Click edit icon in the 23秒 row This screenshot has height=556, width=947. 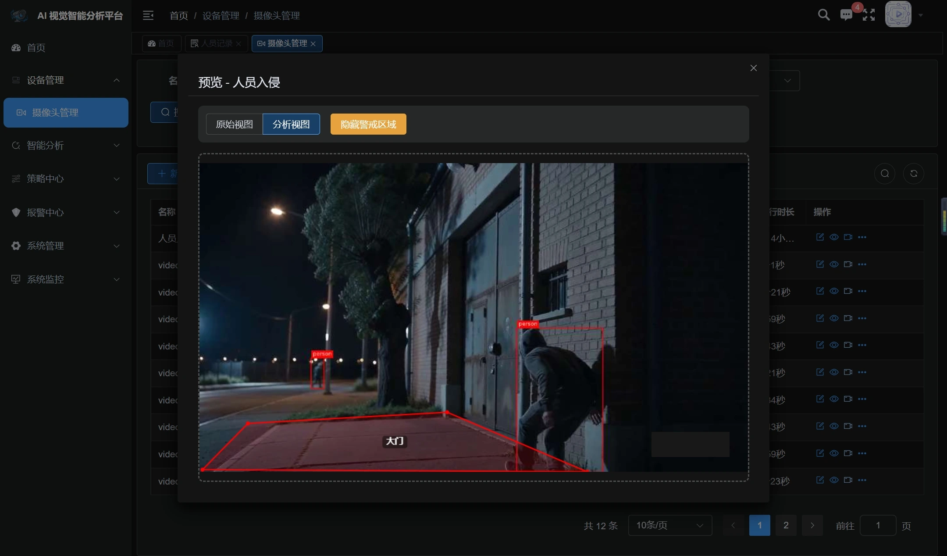pos(820,480)
